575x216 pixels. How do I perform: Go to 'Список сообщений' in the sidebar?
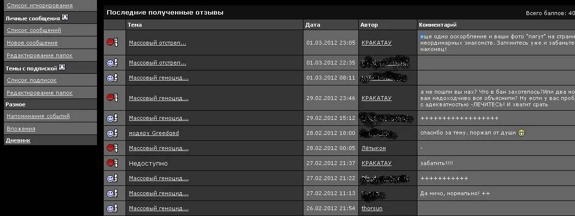[x=33, y=30]
